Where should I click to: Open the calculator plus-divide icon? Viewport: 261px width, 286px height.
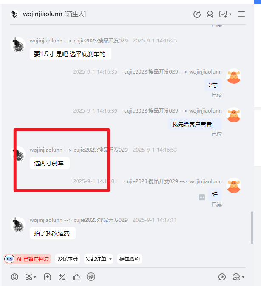tap(62, 277)
